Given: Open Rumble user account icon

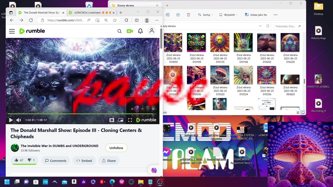Looking at the screenshot, I should pos(152,31).
